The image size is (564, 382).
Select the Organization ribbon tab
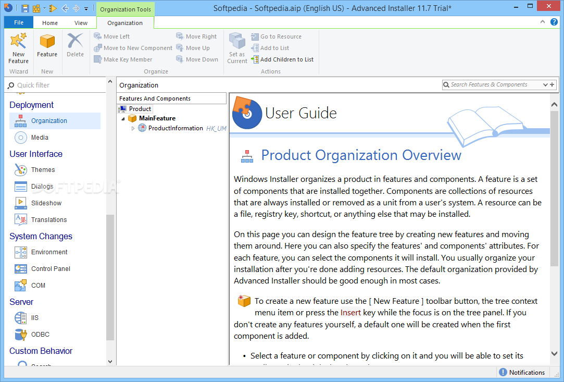[125, 23]
